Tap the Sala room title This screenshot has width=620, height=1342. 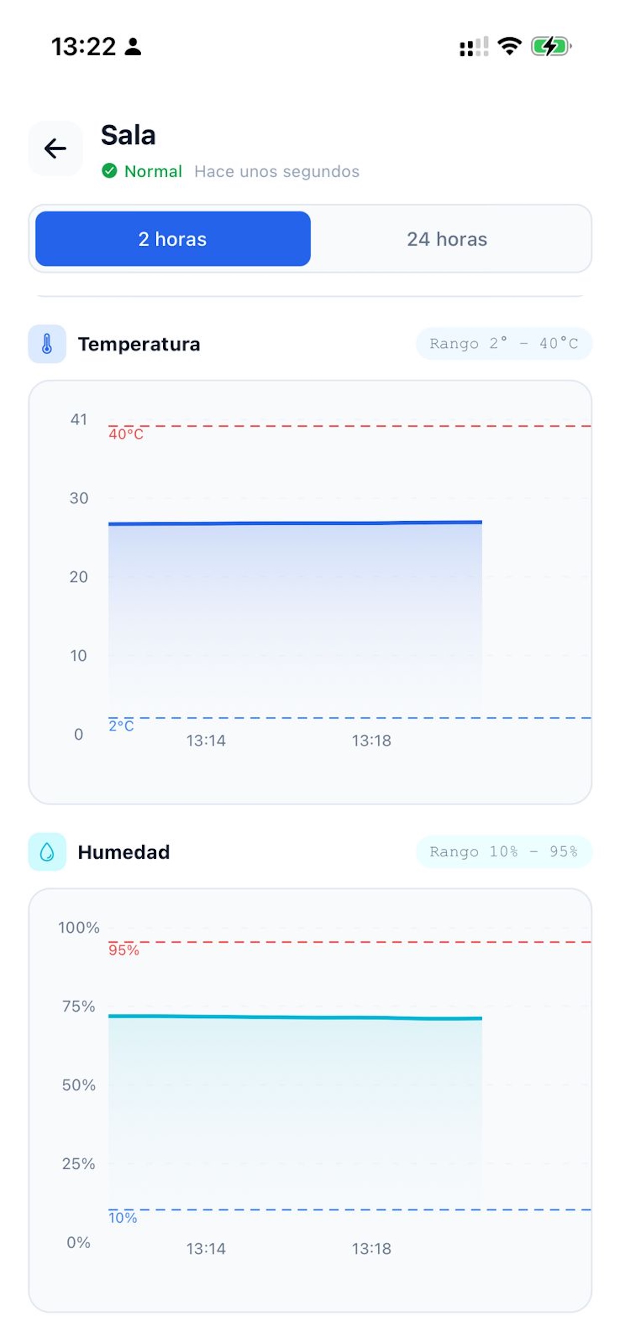(128, 135)
